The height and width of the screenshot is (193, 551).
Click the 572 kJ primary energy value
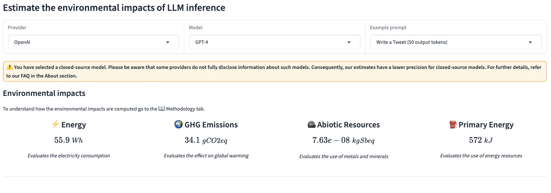click(x=481, y=140)
